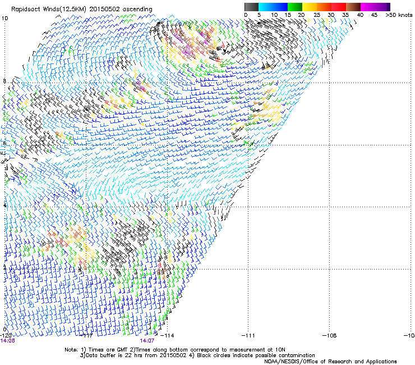The width and height of the screenshot is (415, 365).
Task: Click the longitude label '-117' on bottom axis
Action: coord(87,336)
